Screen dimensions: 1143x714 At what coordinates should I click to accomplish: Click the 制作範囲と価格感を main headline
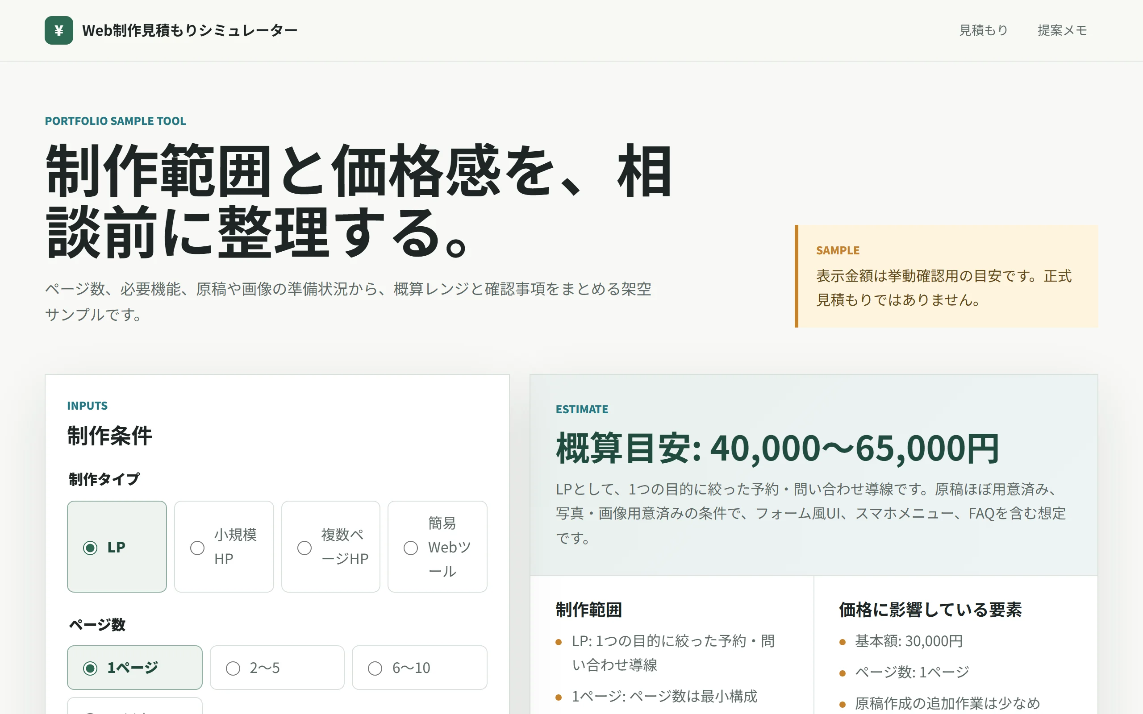point(359,201)
